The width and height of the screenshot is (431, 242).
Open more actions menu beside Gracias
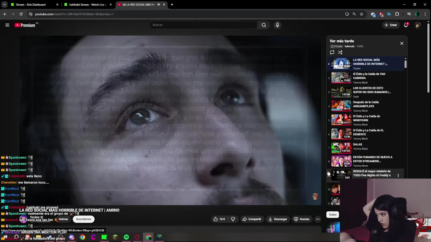click(x=318, y=219)
